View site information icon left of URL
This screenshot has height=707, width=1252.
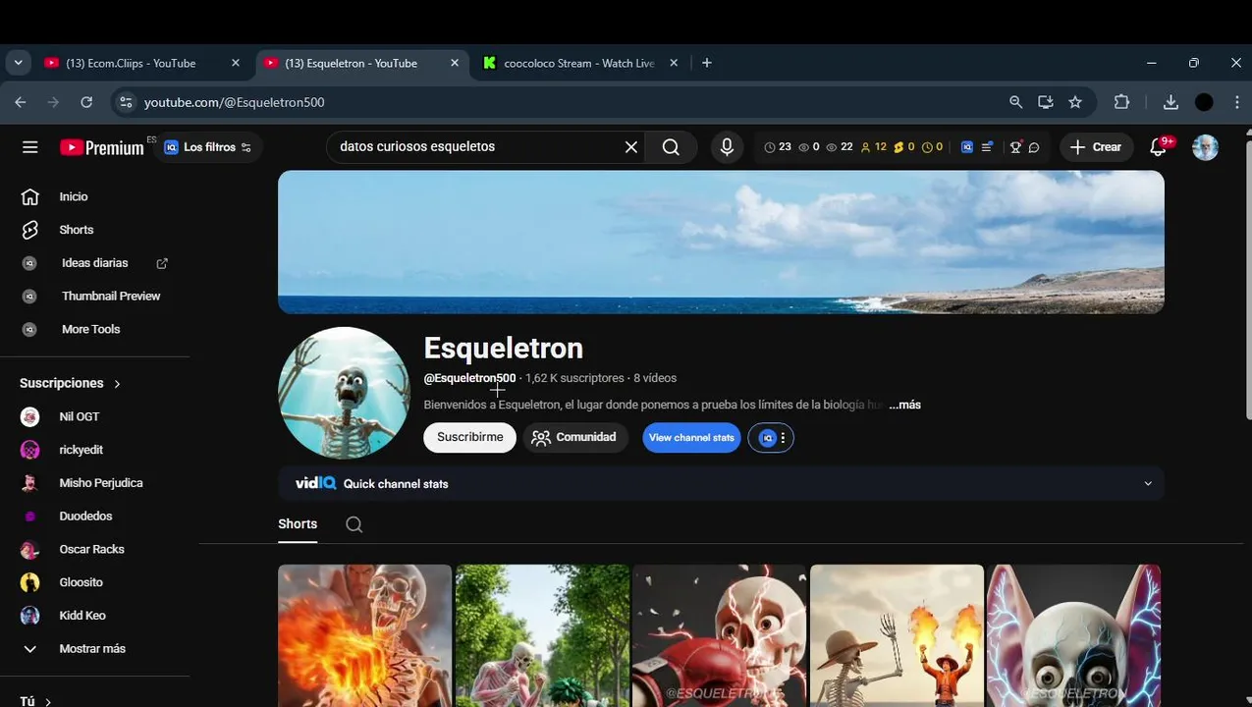125,102
